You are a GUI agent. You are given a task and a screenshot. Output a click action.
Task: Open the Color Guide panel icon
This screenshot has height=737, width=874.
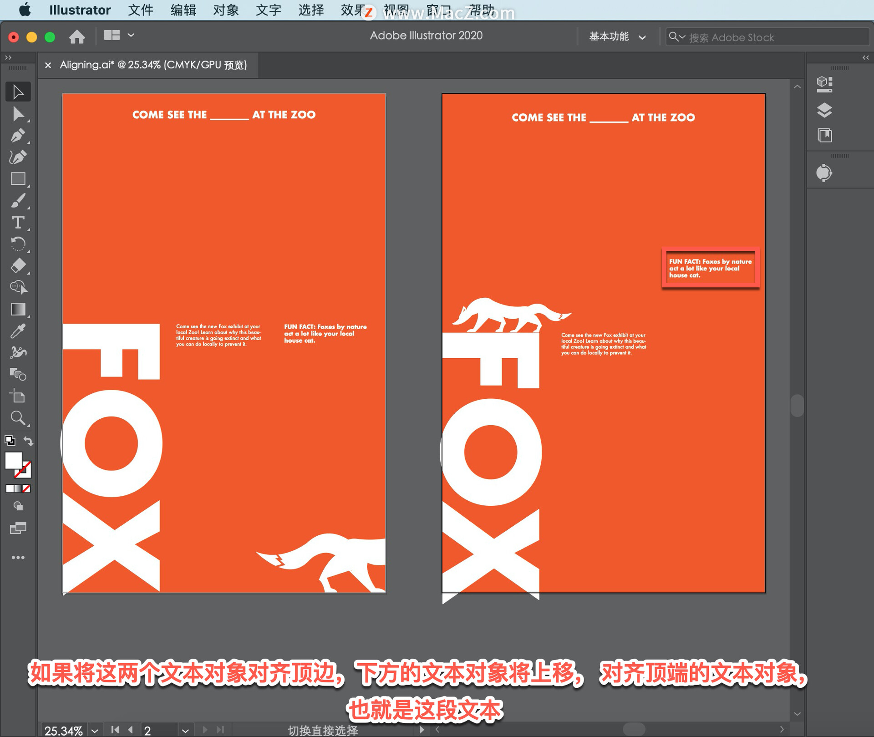(824, 173)
